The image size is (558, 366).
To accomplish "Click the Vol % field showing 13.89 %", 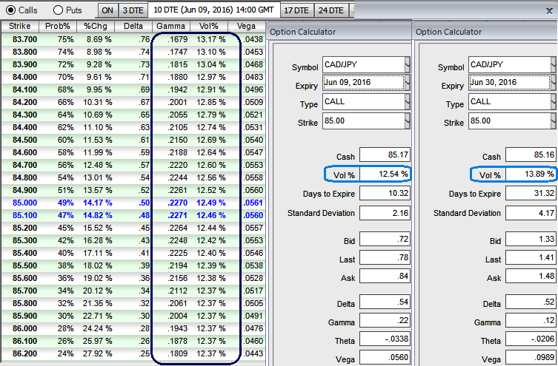I will click(531, 174).
